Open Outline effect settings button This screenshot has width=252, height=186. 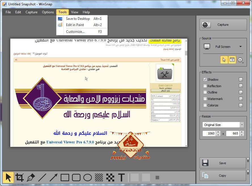[241, 92]
